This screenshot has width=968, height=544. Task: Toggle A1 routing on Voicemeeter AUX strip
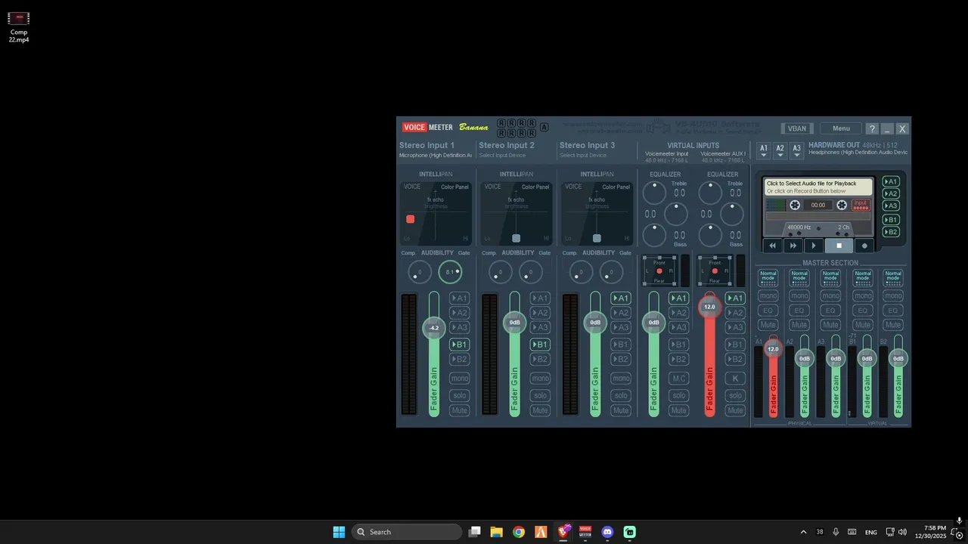pyautogui.click(x=735, y=298)
